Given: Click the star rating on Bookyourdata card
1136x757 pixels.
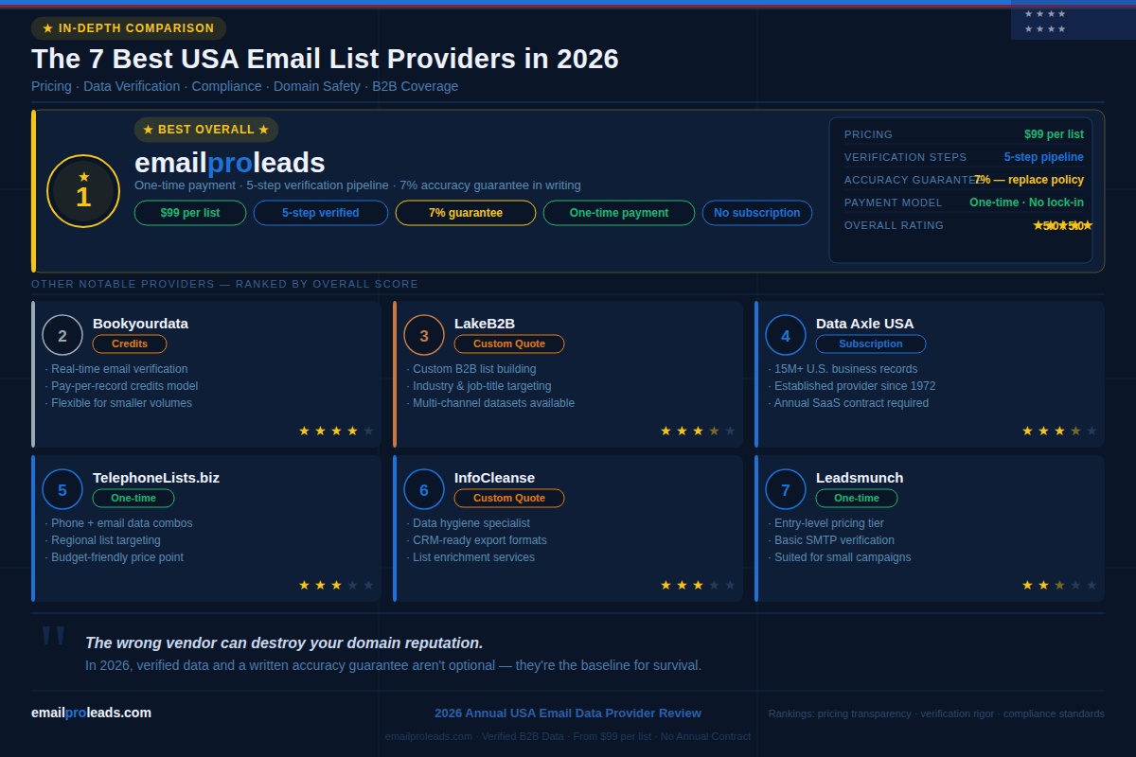Looking at the screenshot, I should (x=336, y=431).
